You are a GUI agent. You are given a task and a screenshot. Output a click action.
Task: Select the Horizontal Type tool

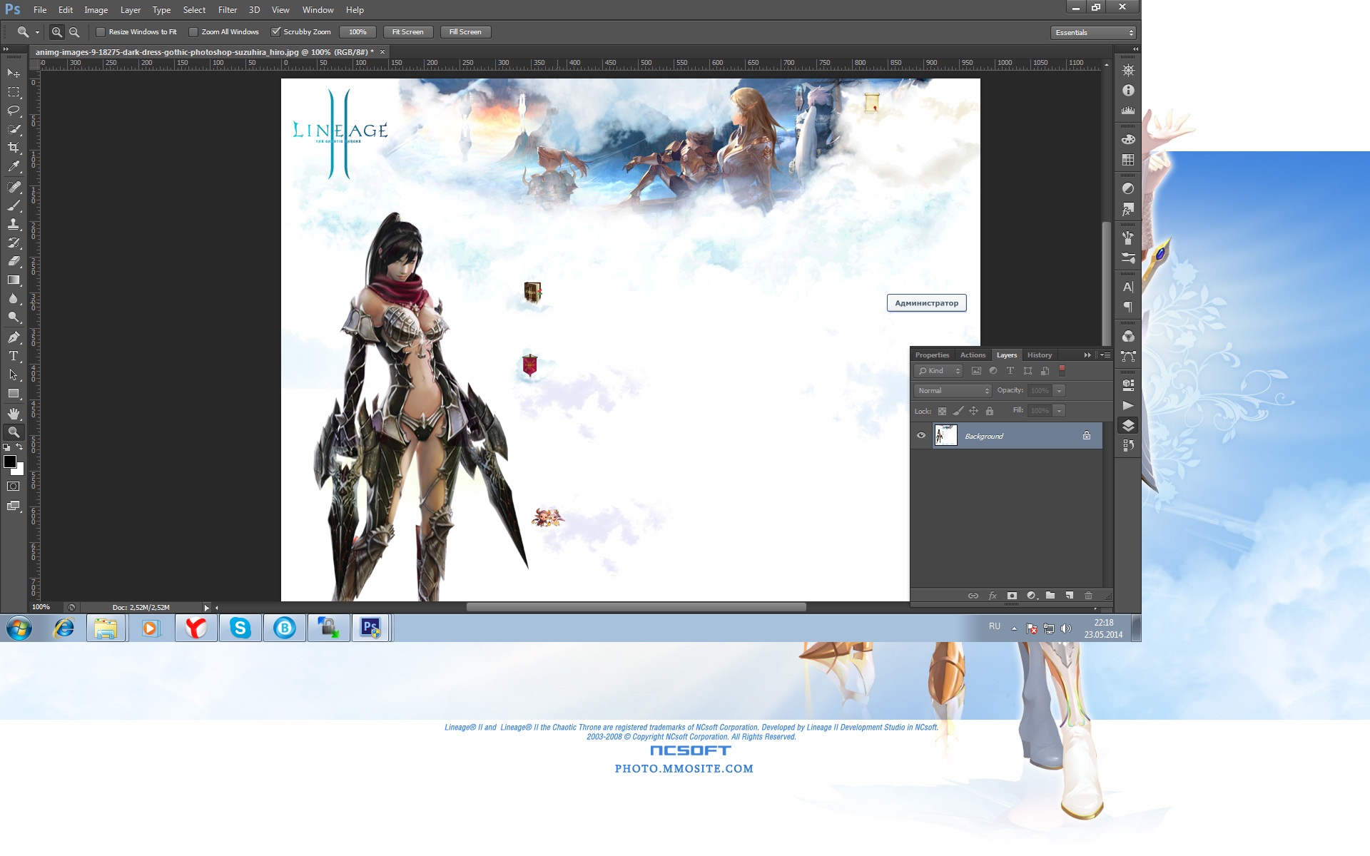[14, 356]
